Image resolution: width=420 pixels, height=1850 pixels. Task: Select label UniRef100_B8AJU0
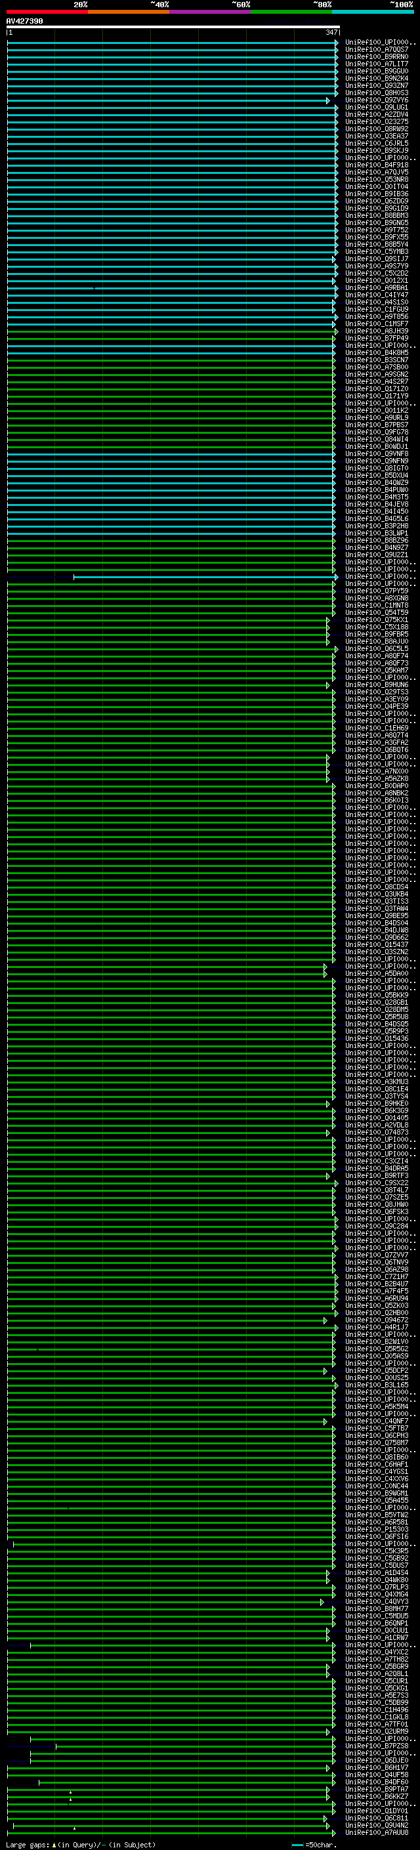[377, 641]
